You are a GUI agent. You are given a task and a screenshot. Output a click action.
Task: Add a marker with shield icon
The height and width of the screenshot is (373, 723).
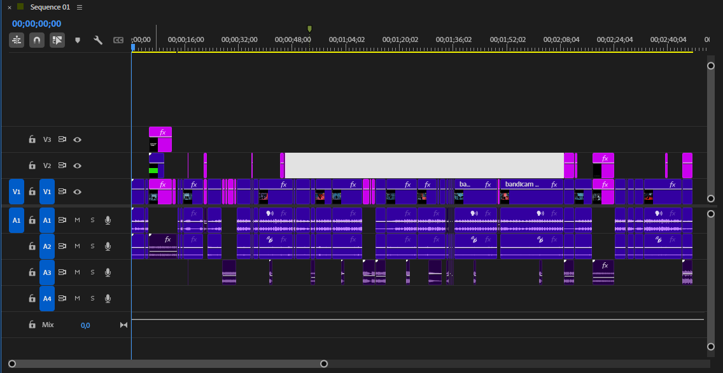coord(78,40)
